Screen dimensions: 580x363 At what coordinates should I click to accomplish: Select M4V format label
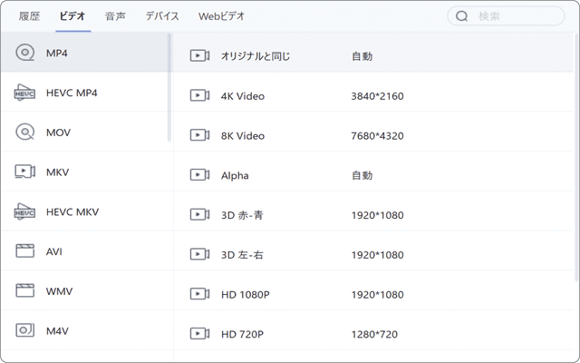click(57, 330)
